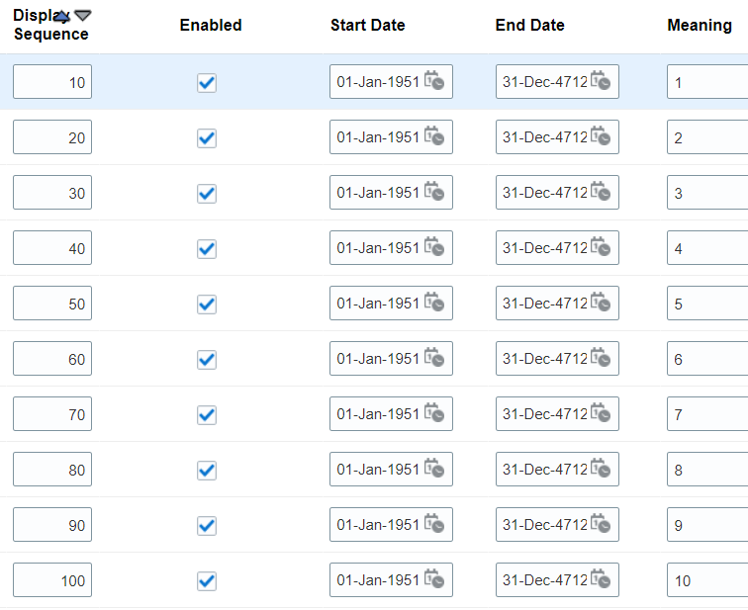Focus the Display Sequence field showing 20
Viewport: 748px width, 610px height.
click(52, 136)
